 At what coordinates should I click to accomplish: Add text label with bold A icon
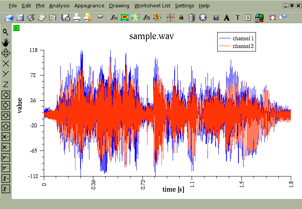tap(226, 18)
